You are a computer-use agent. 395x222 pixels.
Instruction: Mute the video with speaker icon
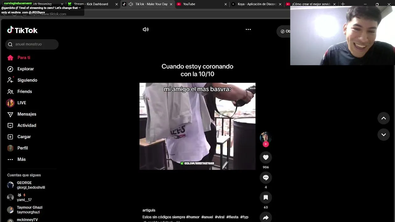146,30
